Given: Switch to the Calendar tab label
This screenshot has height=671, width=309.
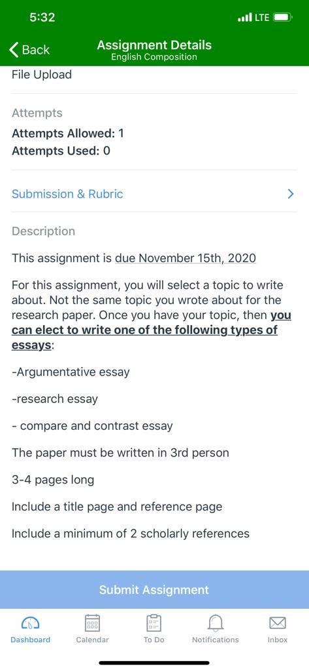Looking at the screenshot, I should click(92, 640).
